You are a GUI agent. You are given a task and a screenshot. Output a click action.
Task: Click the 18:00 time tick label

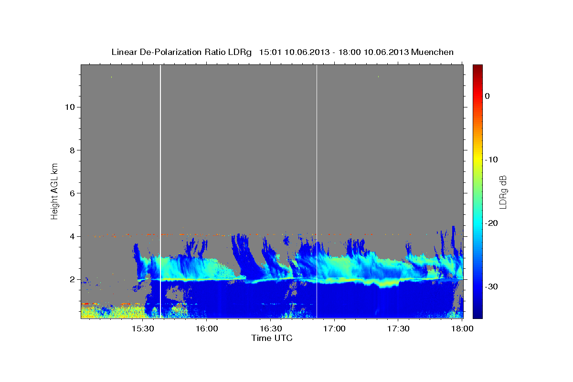[x=461, y=329]
